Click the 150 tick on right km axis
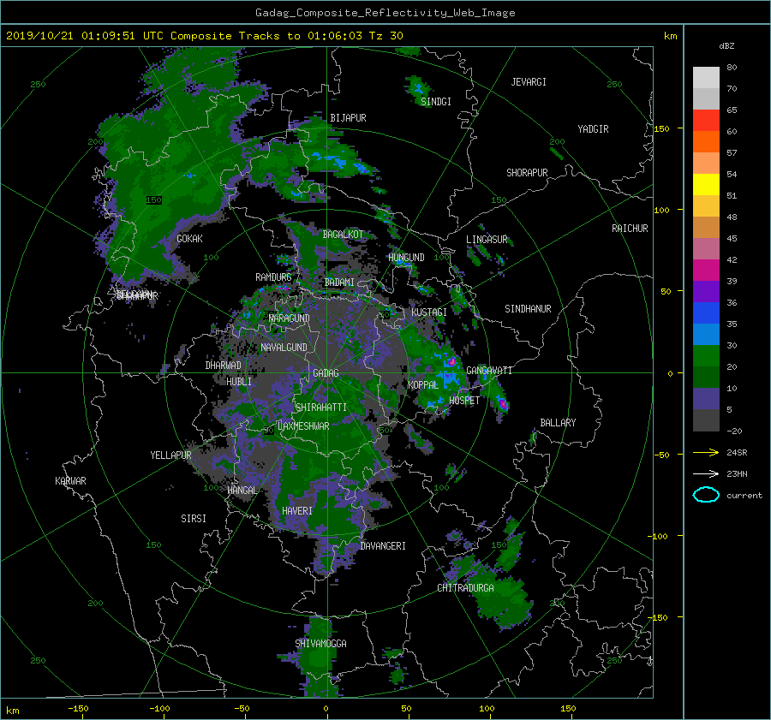The width and height of the screenshot is (771, 720). click(x=662, y=128)
